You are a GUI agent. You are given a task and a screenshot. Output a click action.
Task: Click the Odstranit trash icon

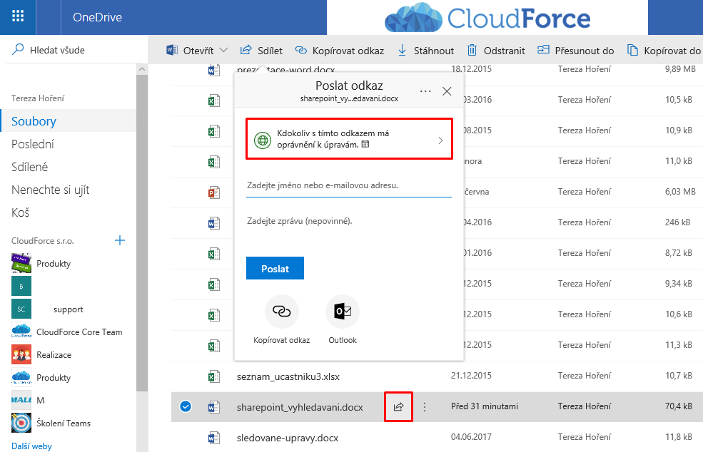coord(472,51)
